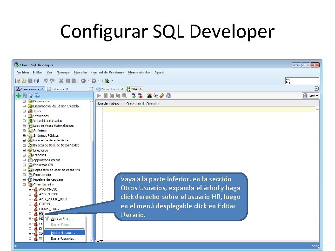Screen dimensions: 335x251
Task: Expand the Application Express node
Action: (24, 160)
